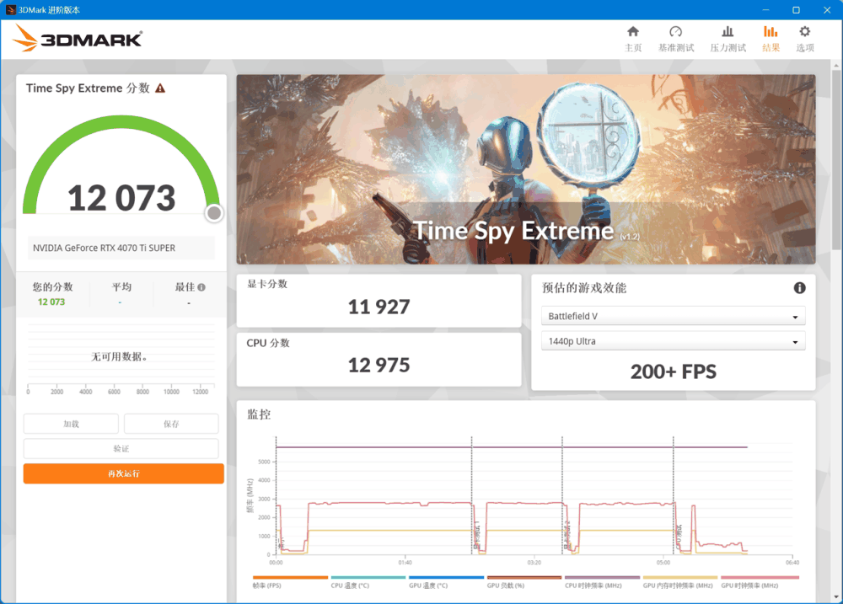Click the 加载 load button
Image resolution: width=843 pixels, height=604 pixels.
[x=71, y=424]
